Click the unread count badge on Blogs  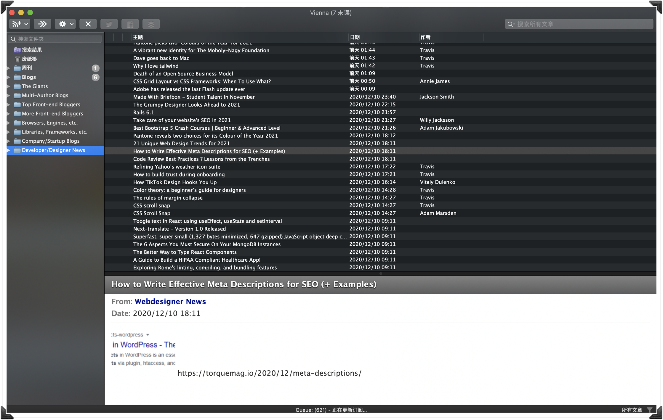click(x=95, y=78)
